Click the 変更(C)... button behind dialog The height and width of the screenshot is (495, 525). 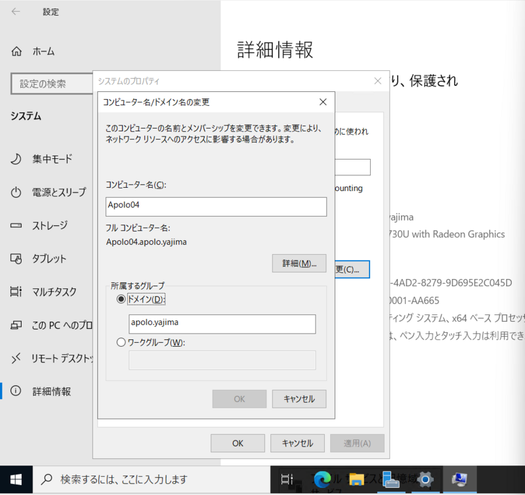352,269
